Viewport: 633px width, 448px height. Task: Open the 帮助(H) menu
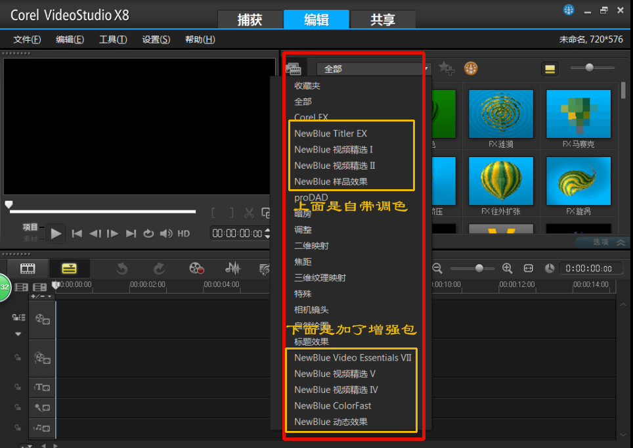coord(200,39)
